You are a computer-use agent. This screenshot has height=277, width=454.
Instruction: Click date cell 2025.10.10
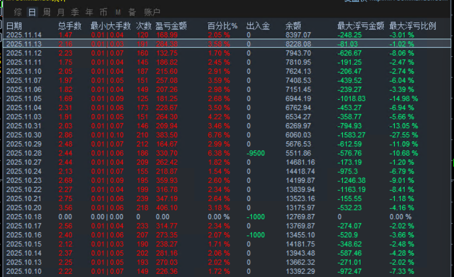[24, 271]
